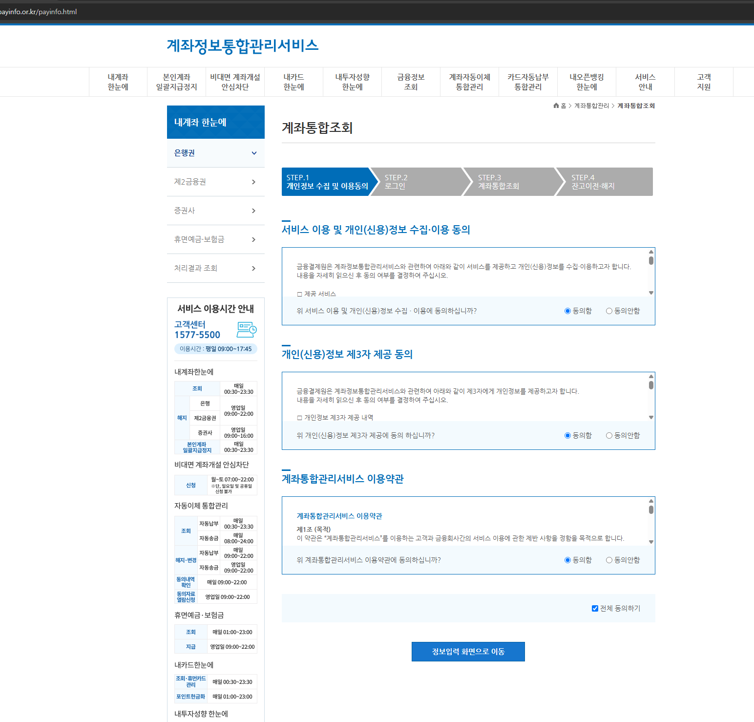Uncheck the 전체 동의하기 checkbox
Screen dimensions: 754x722
click(594, 608)
